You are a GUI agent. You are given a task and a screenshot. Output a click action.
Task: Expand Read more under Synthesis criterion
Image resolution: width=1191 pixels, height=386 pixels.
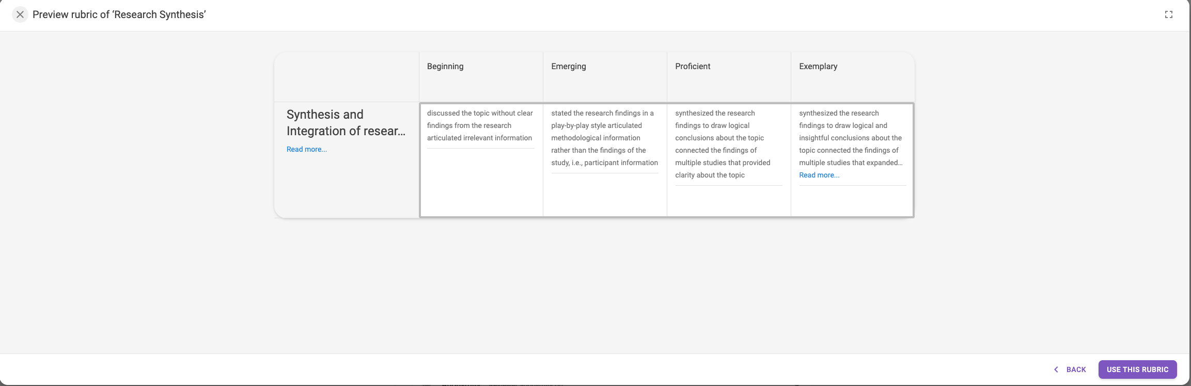tap(307, 149)
